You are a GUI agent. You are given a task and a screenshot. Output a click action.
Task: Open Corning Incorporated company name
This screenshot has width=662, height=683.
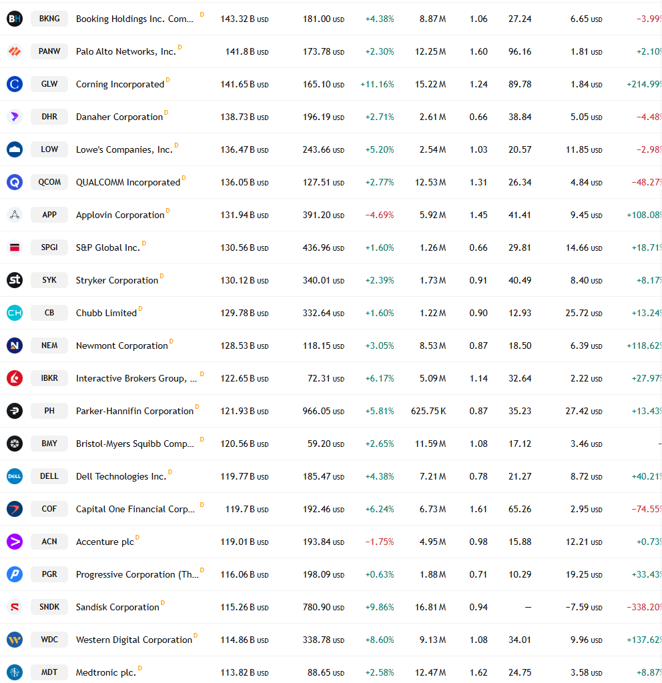120,84
